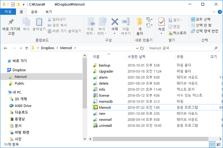
Task: Select Dropbox in the navigation pane
Action: [16, 70]
